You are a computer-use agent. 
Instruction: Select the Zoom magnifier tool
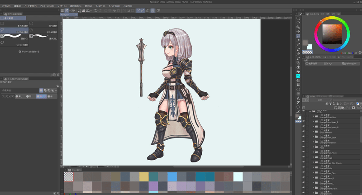point(298,18)
